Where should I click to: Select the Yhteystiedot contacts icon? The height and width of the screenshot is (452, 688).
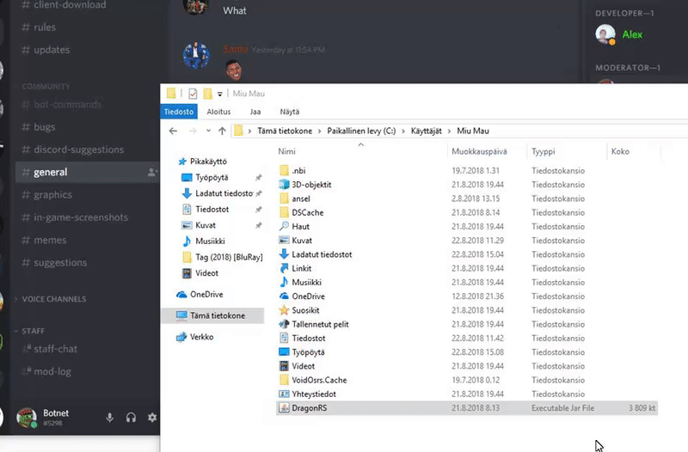284,394
